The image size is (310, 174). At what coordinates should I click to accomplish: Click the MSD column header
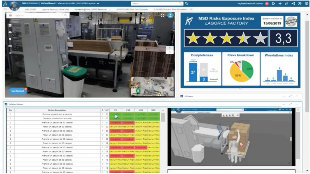pyautogui.click(x=141, y=110)
